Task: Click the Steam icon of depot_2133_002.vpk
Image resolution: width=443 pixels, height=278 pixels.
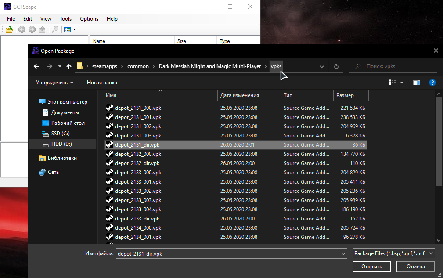Action: click(110, 191)
